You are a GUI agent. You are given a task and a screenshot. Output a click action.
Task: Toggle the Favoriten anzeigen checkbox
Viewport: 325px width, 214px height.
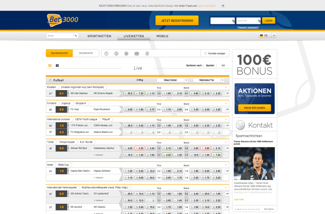coord(205,53)
